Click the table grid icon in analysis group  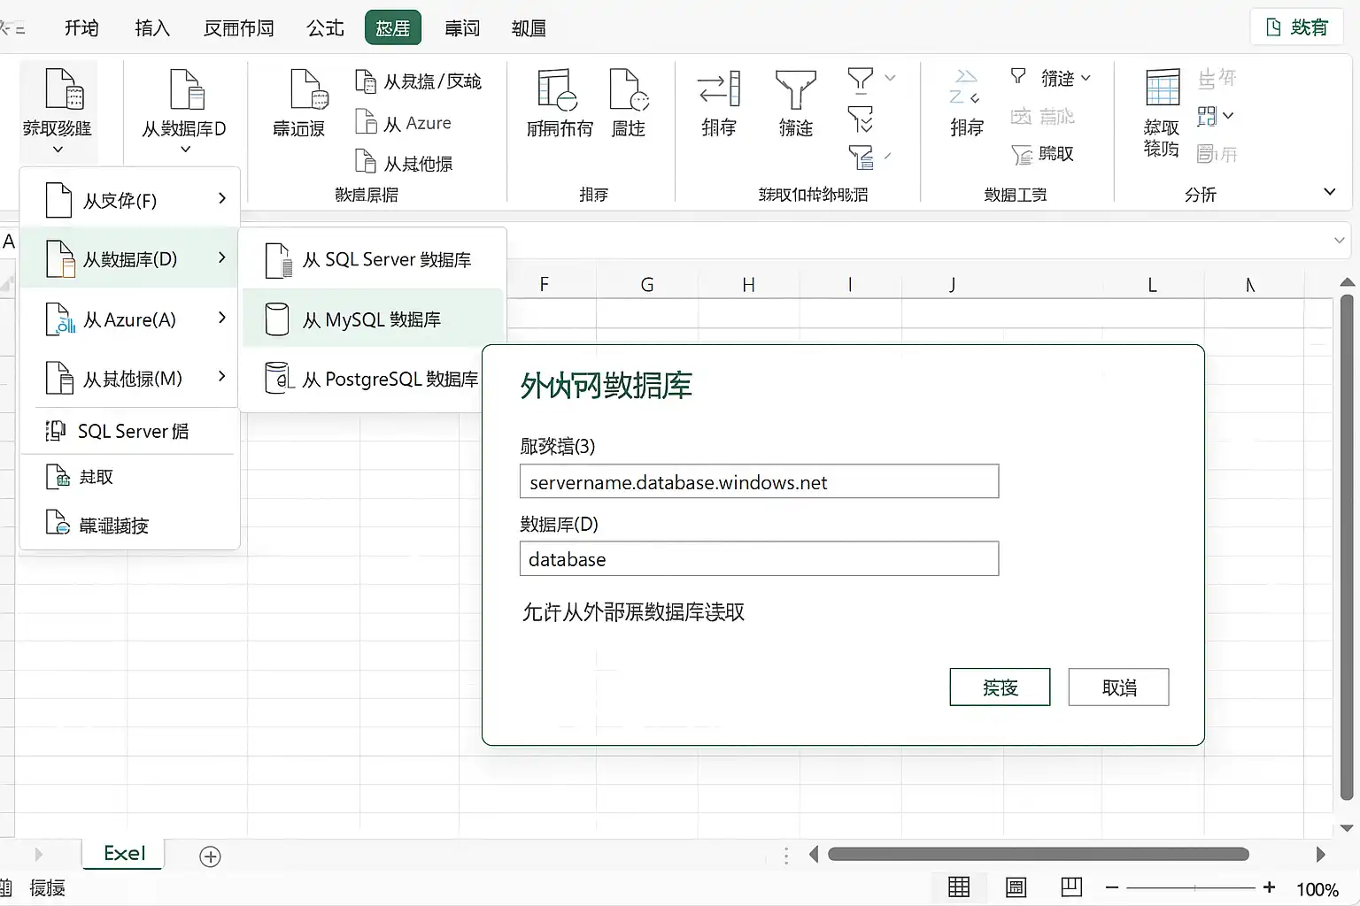1163,88
